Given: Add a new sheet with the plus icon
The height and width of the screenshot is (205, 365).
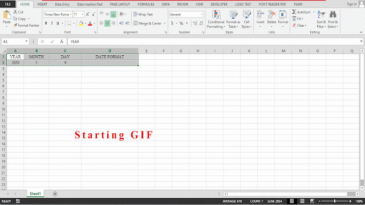Looking at the screenshot, I should pos(55,194).
